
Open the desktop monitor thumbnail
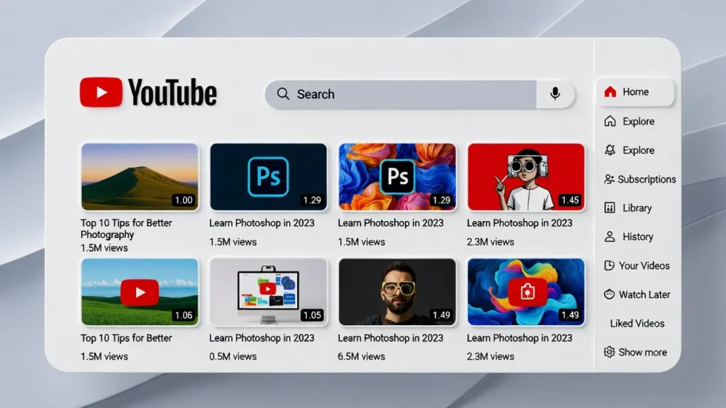point(269,292)
